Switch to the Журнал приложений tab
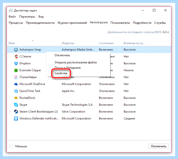 [x=72, y=23]
